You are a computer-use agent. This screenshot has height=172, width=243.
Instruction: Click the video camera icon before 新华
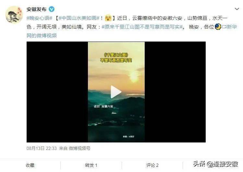tap(224, 27)
